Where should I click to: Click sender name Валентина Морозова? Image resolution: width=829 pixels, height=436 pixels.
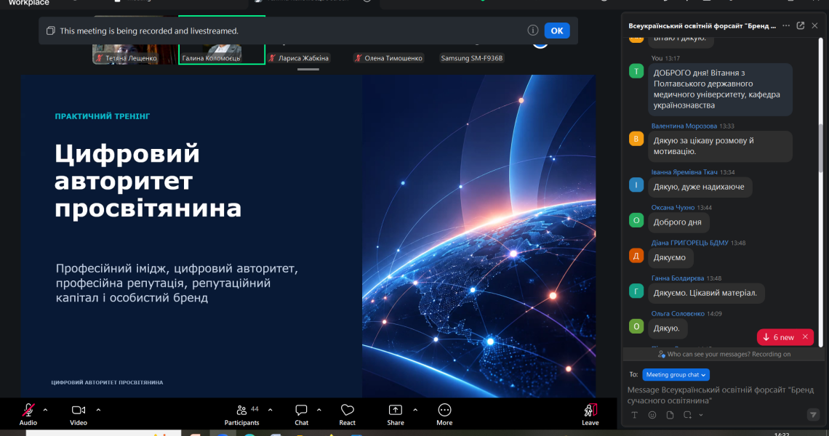(x=684, y=126)
